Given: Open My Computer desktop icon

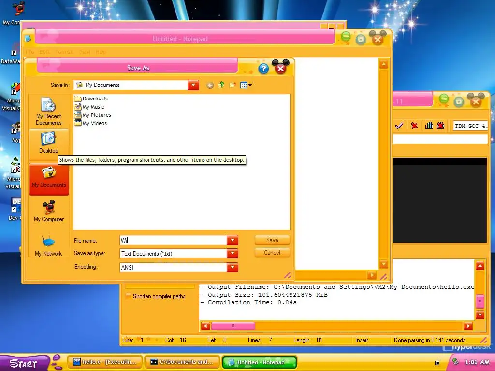Looking at the screenshot, I should 13,13.
